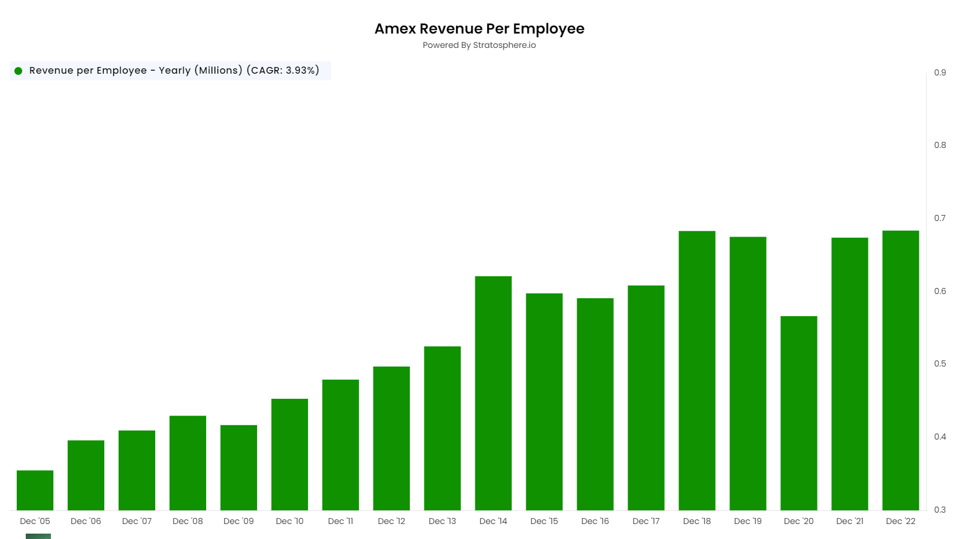Image resolution: width=959 pixels, height=539 pixels.
Task: Click the chart title Amex Revenue Per Employee
Action: pos(479,29)
